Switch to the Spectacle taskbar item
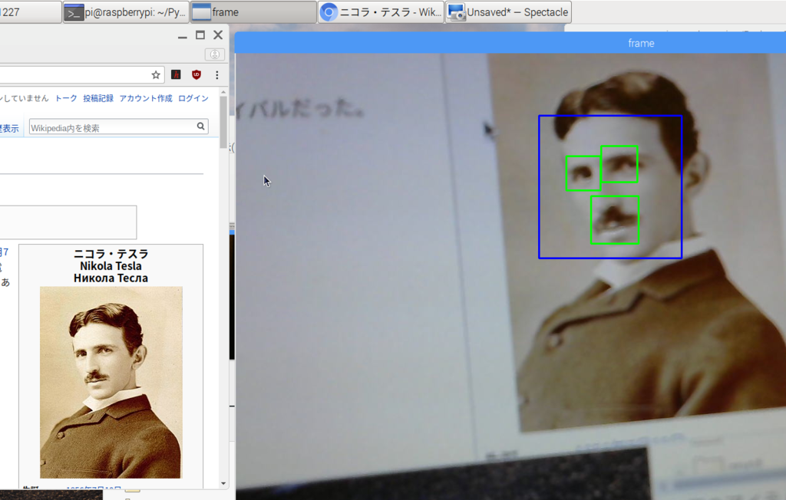This screenshot has width=786, height=500. (x=508, y=12)
